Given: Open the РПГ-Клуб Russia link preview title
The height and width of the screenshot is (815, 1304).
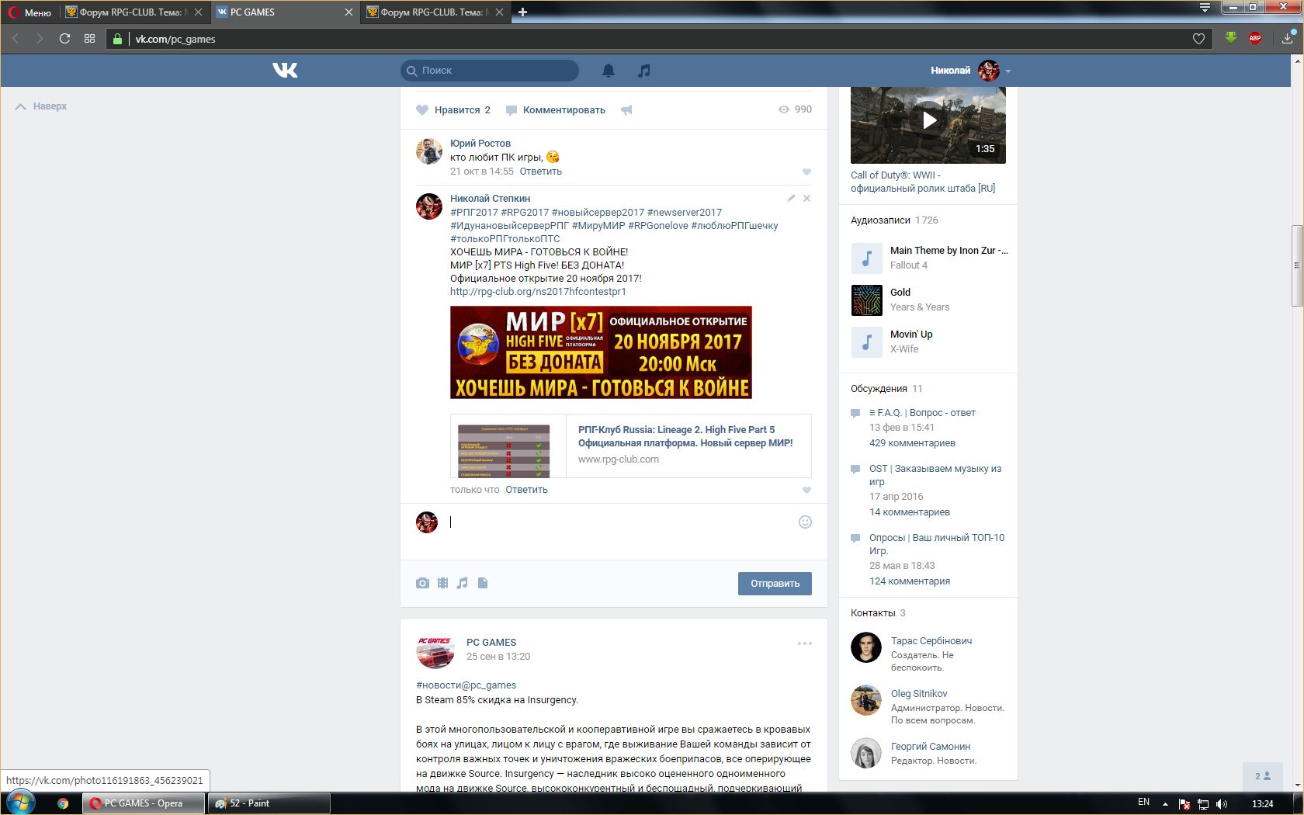Looking at the screenshot, I should click(685, 436).
